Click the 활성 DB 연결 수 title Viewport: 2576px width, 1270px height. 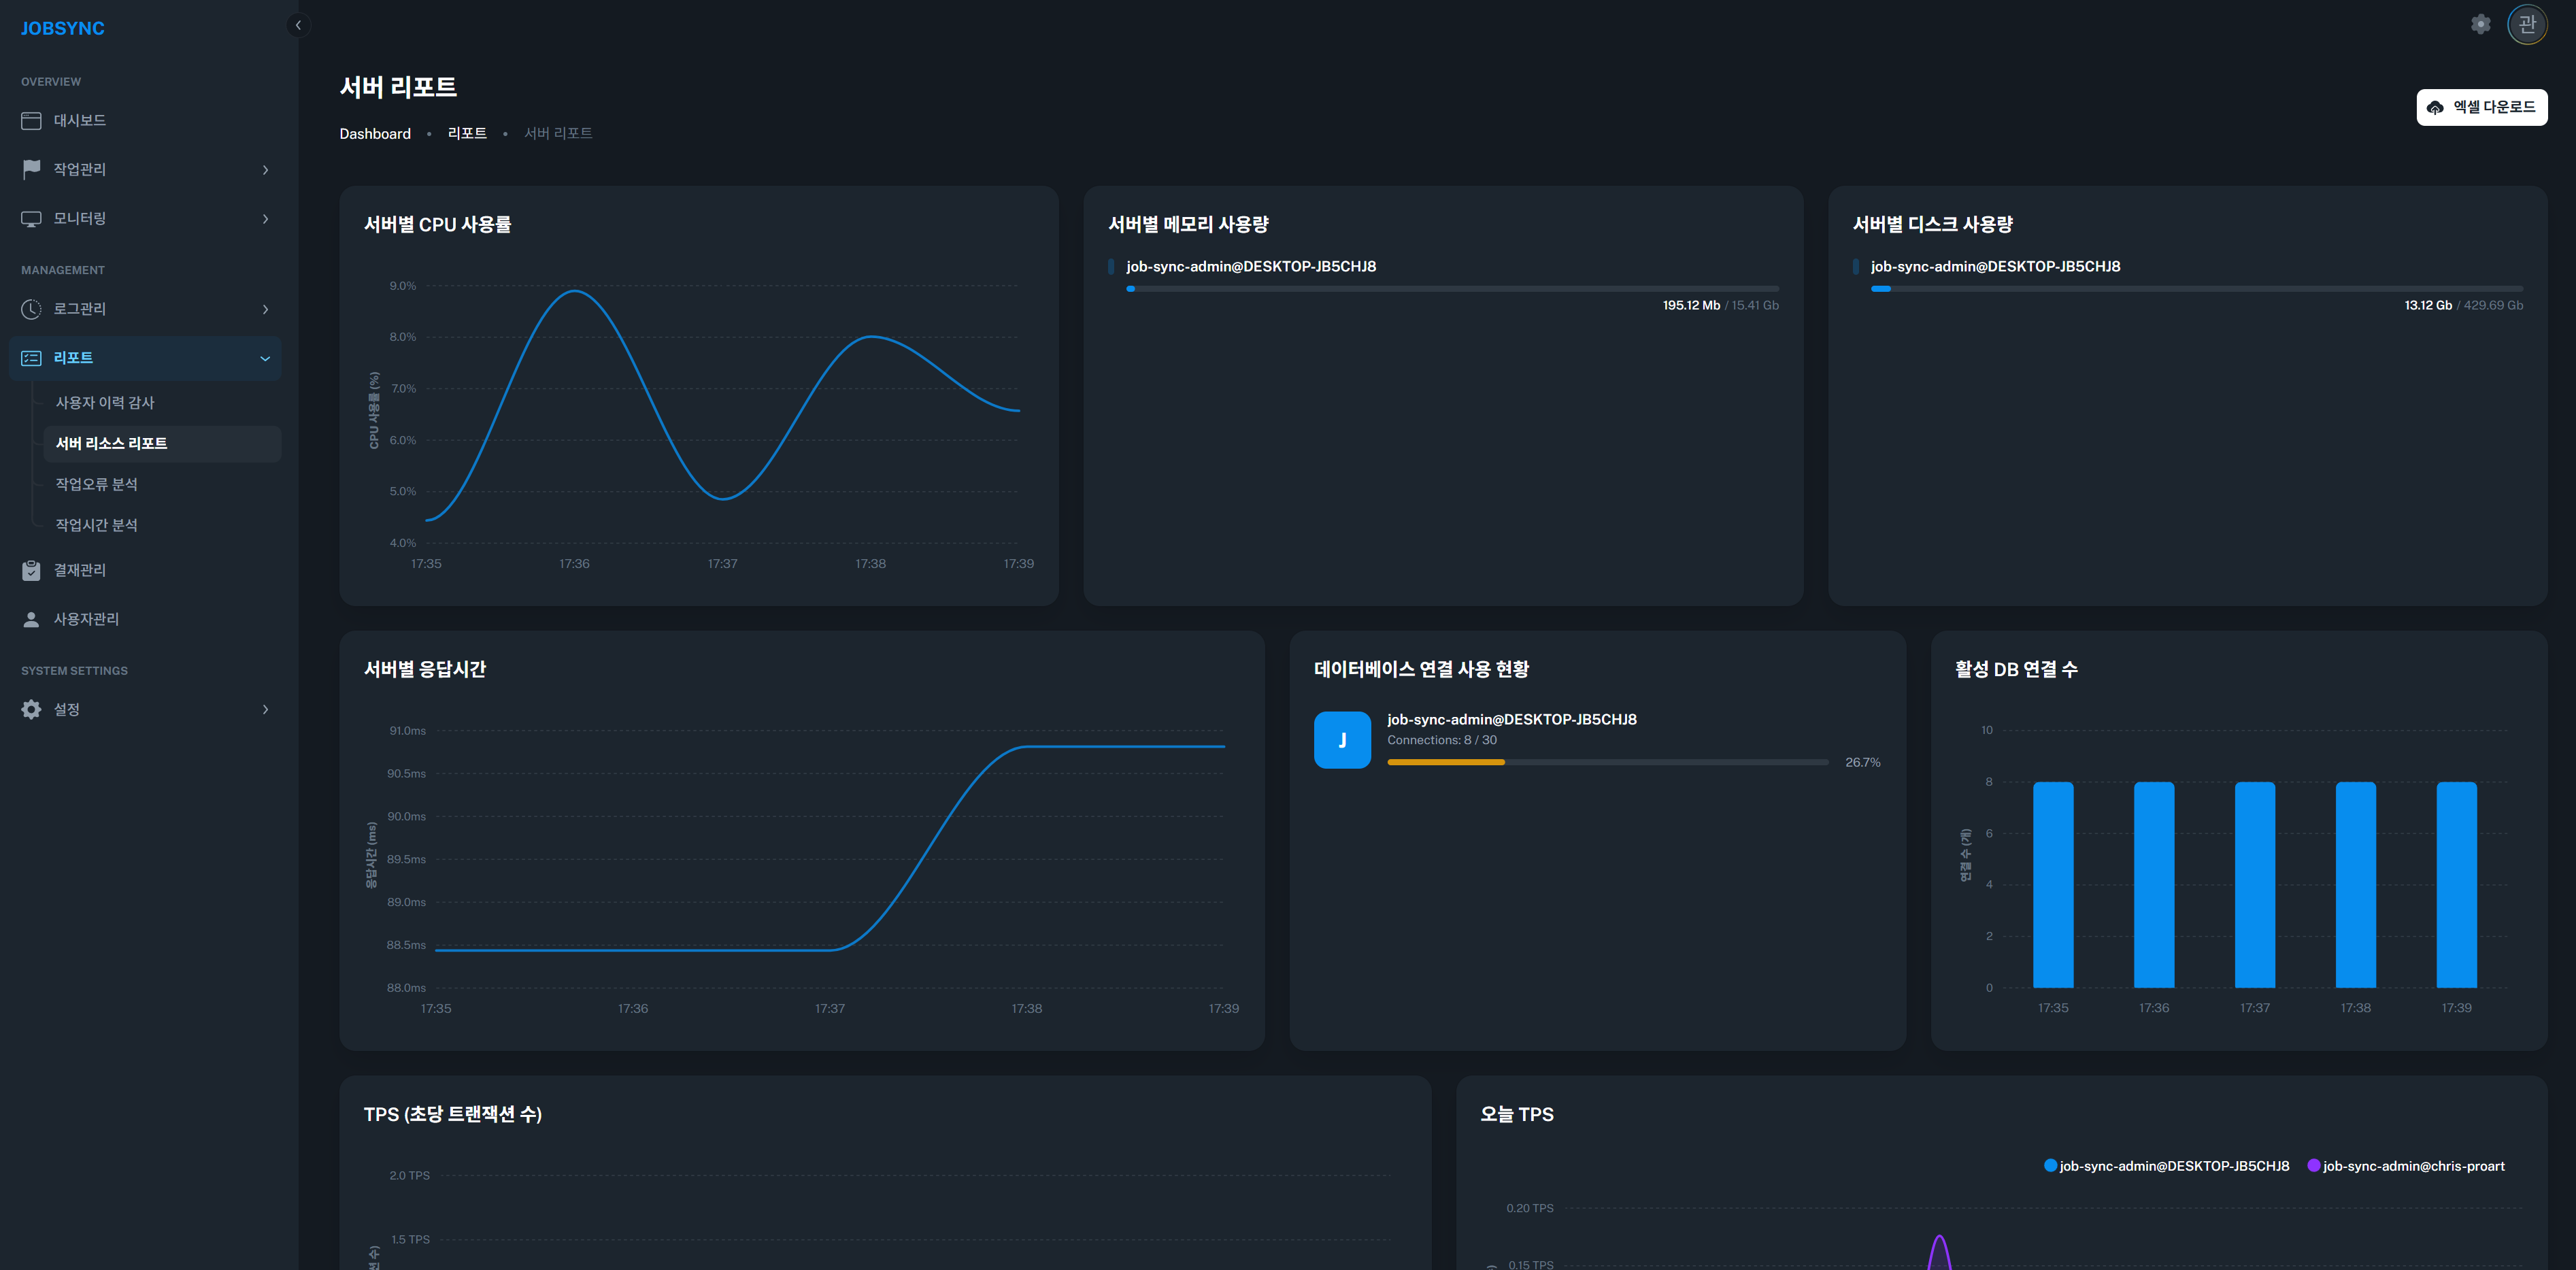coord(2016,669)
